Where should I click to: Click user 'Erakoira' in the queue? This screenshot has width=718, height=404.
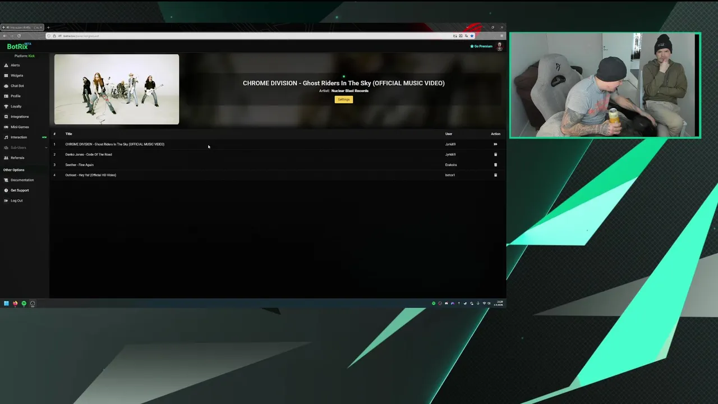point(451,165)
